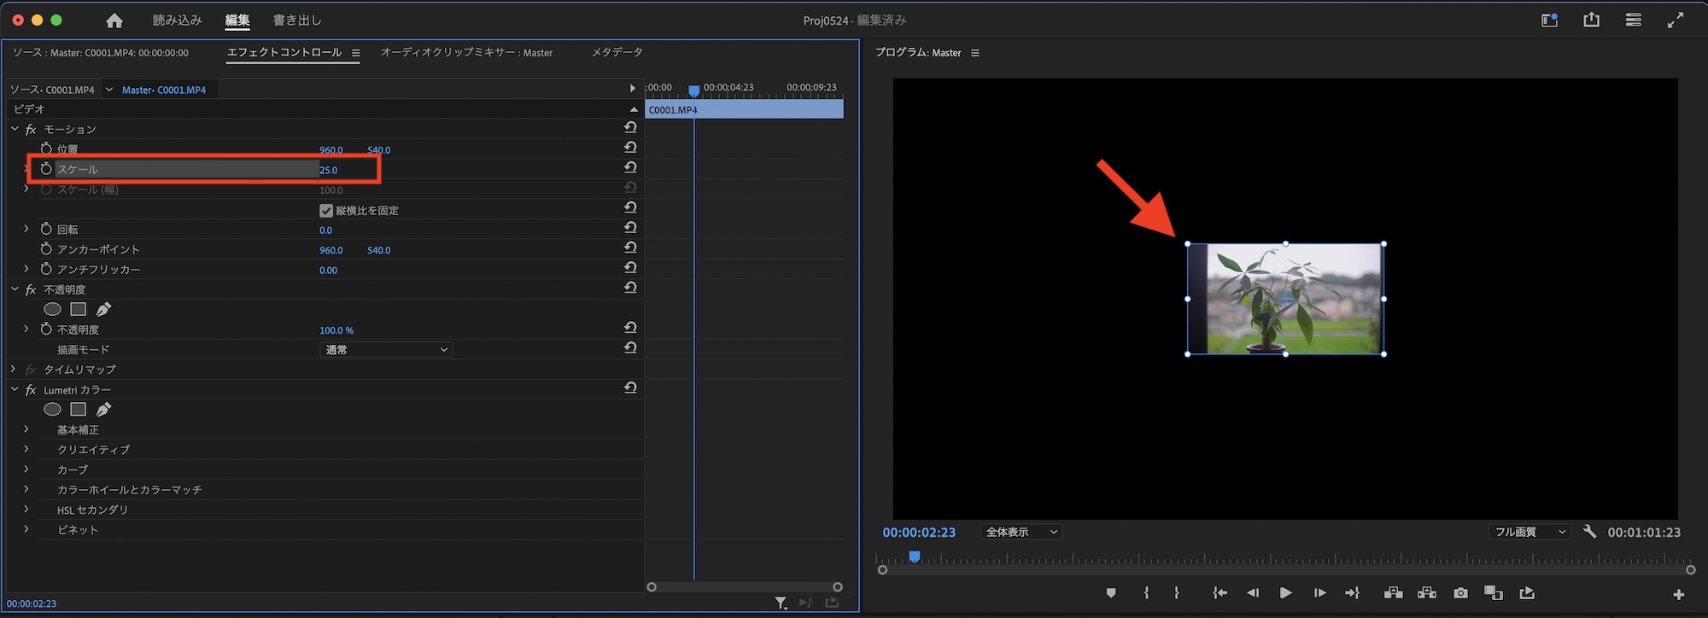Image resolution: width=1708 pixels, height=618 pixels.
Task: Expand the 基本補正 section
Action: (26, 429)
